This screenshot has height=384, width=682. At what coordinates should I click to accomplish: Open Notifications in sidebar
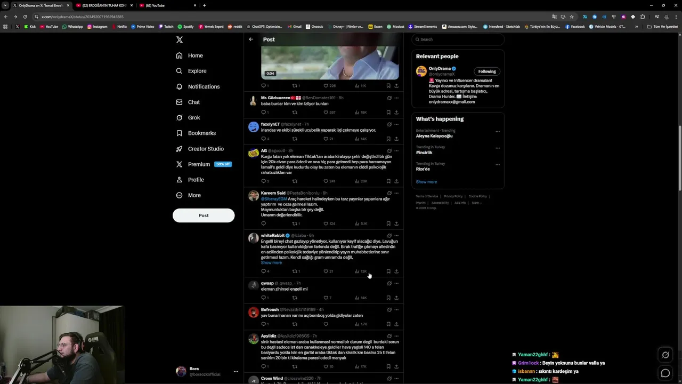point(198,86)
